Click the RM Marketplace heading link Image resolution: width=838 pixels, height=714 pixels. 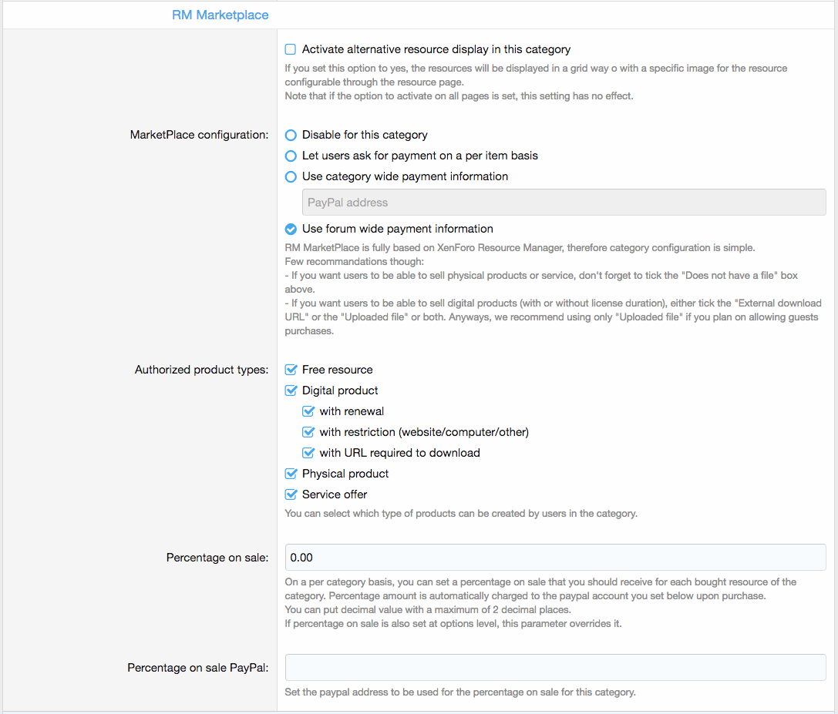[x=220, y=15]
